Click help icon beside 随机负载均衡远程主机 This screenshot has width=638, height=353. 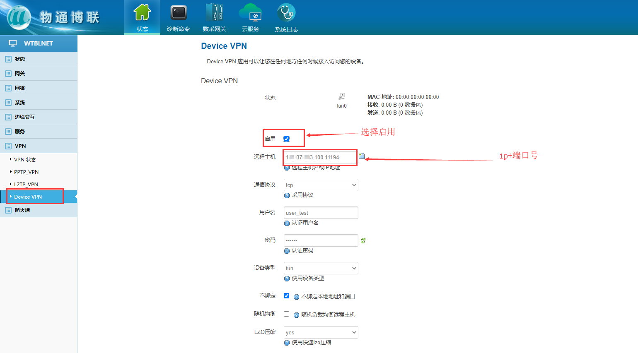pyautogui.click(x=296, y=315)
